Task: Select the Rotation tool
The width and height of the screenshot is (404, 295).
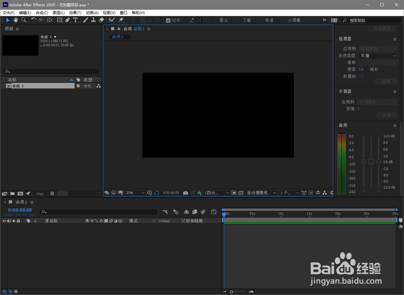Action: pos(34,20)
